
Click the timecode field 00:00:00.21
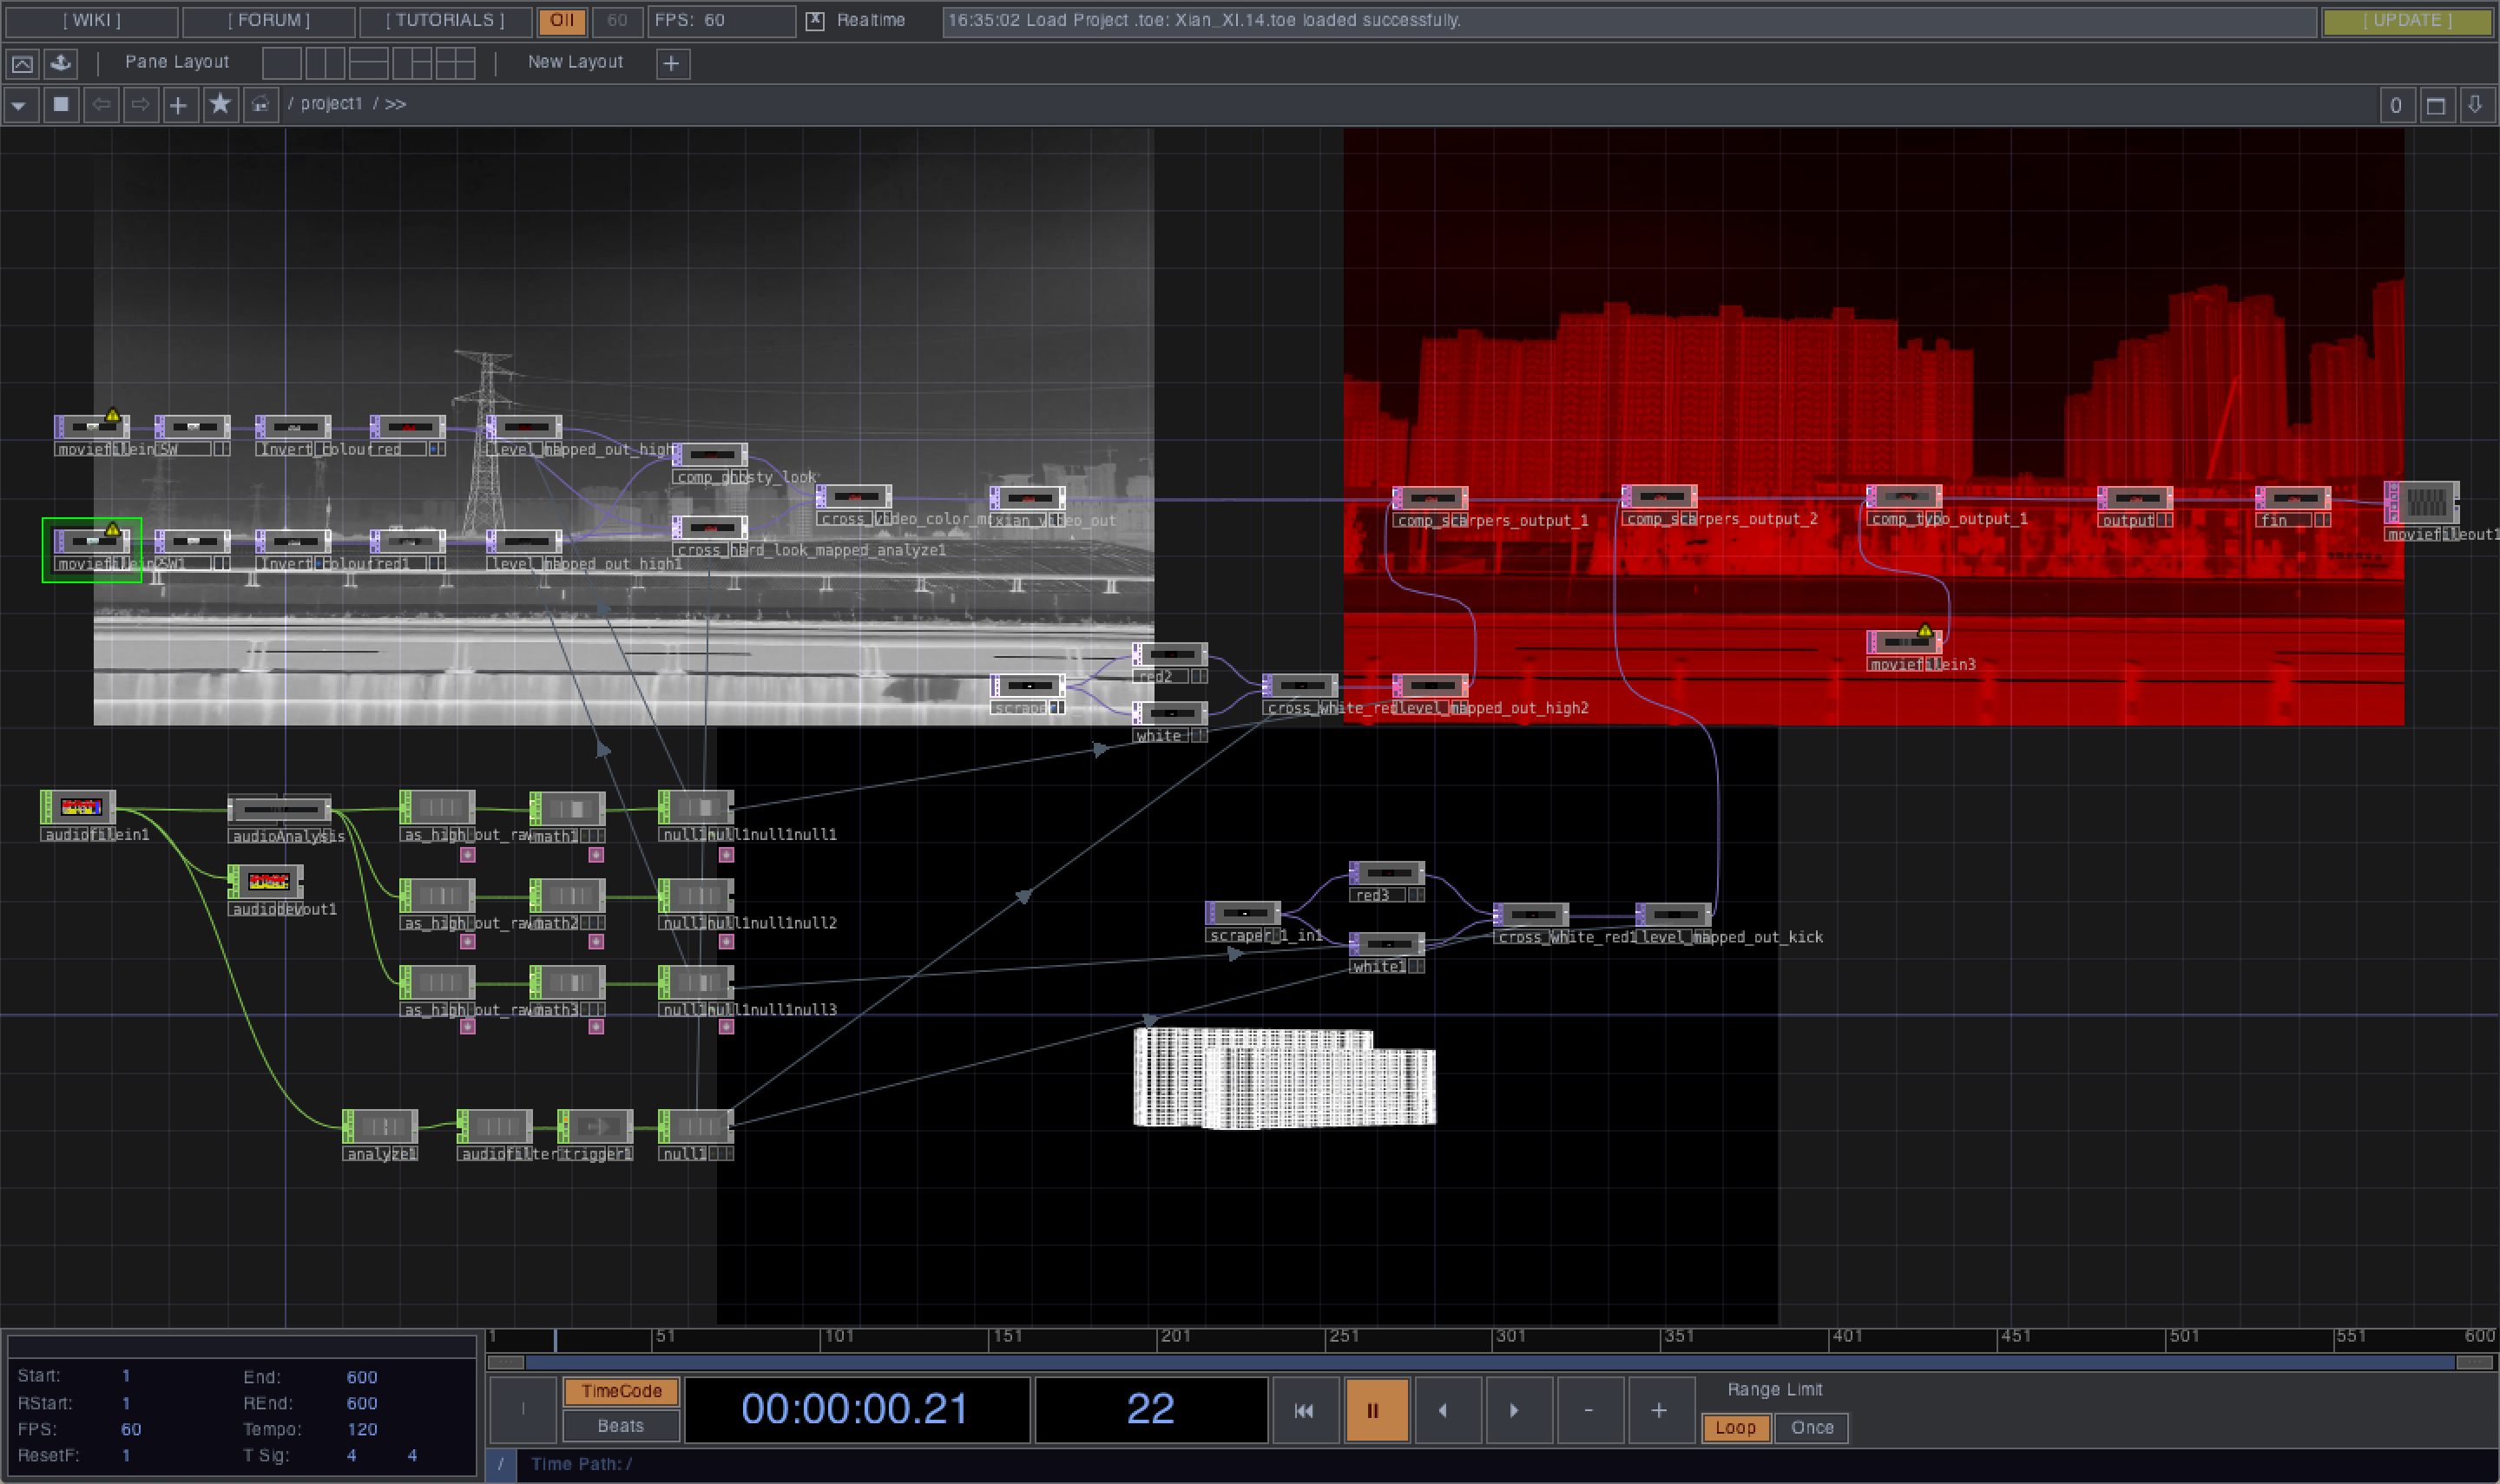[857, 1410]
